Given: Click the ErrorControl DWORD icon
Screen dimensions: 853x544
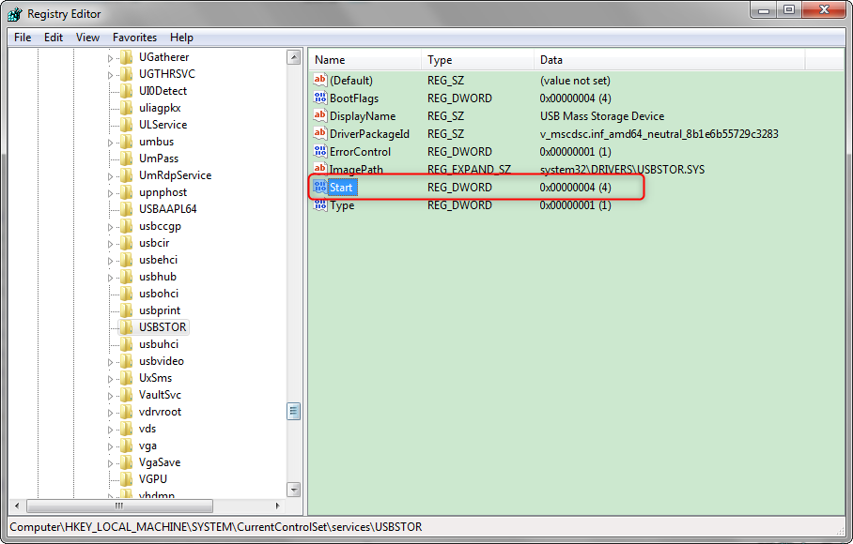Looking at the screenshot, I should pos(319,152).
